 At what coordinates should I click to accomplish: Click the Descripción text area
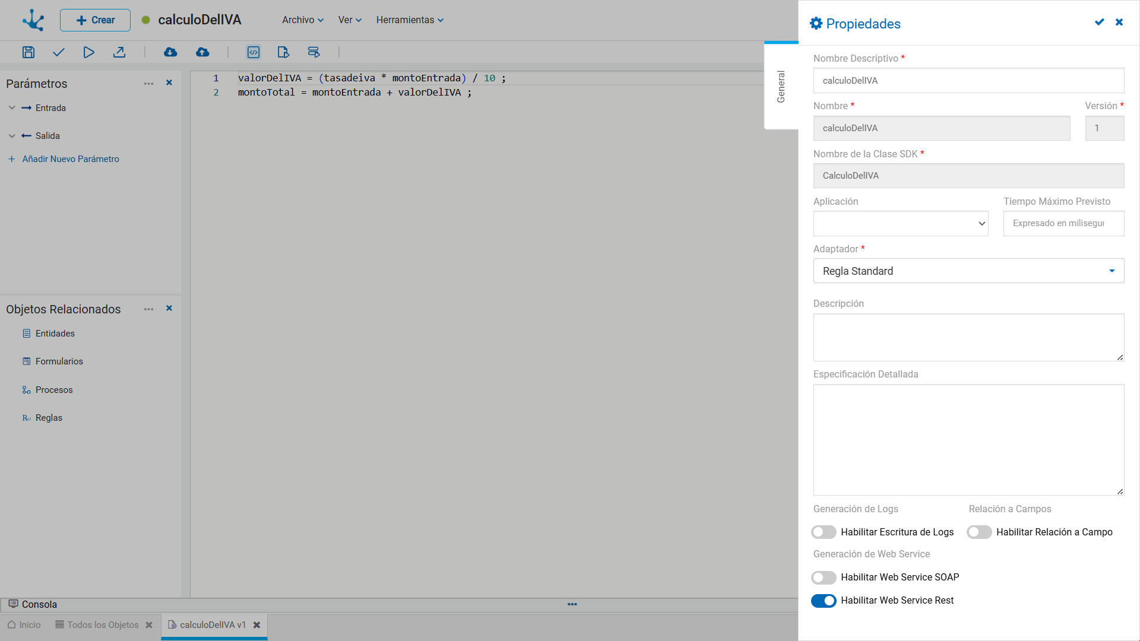pyautogui.click(x=968, y=338)
